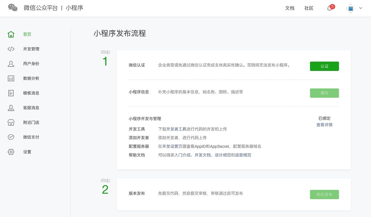The image size is (371, 217).
Task: Open 用户身份 user identity icon
Action: tap(11, 64)
